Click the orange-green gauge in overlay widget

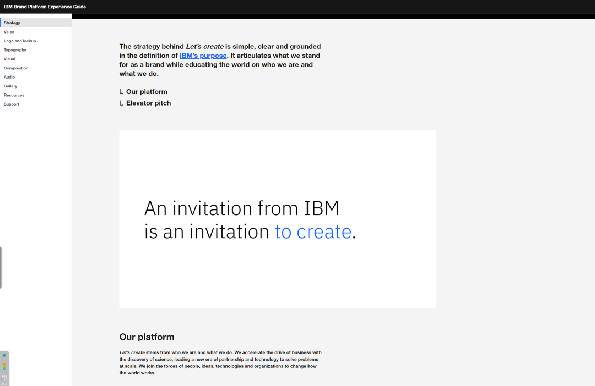(x=4, y=366)
